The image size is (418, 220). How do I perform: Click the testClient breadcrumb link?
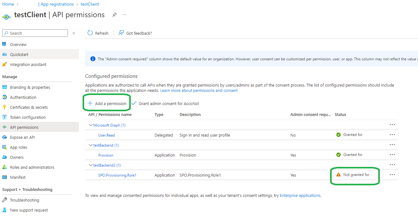point(89,4)
